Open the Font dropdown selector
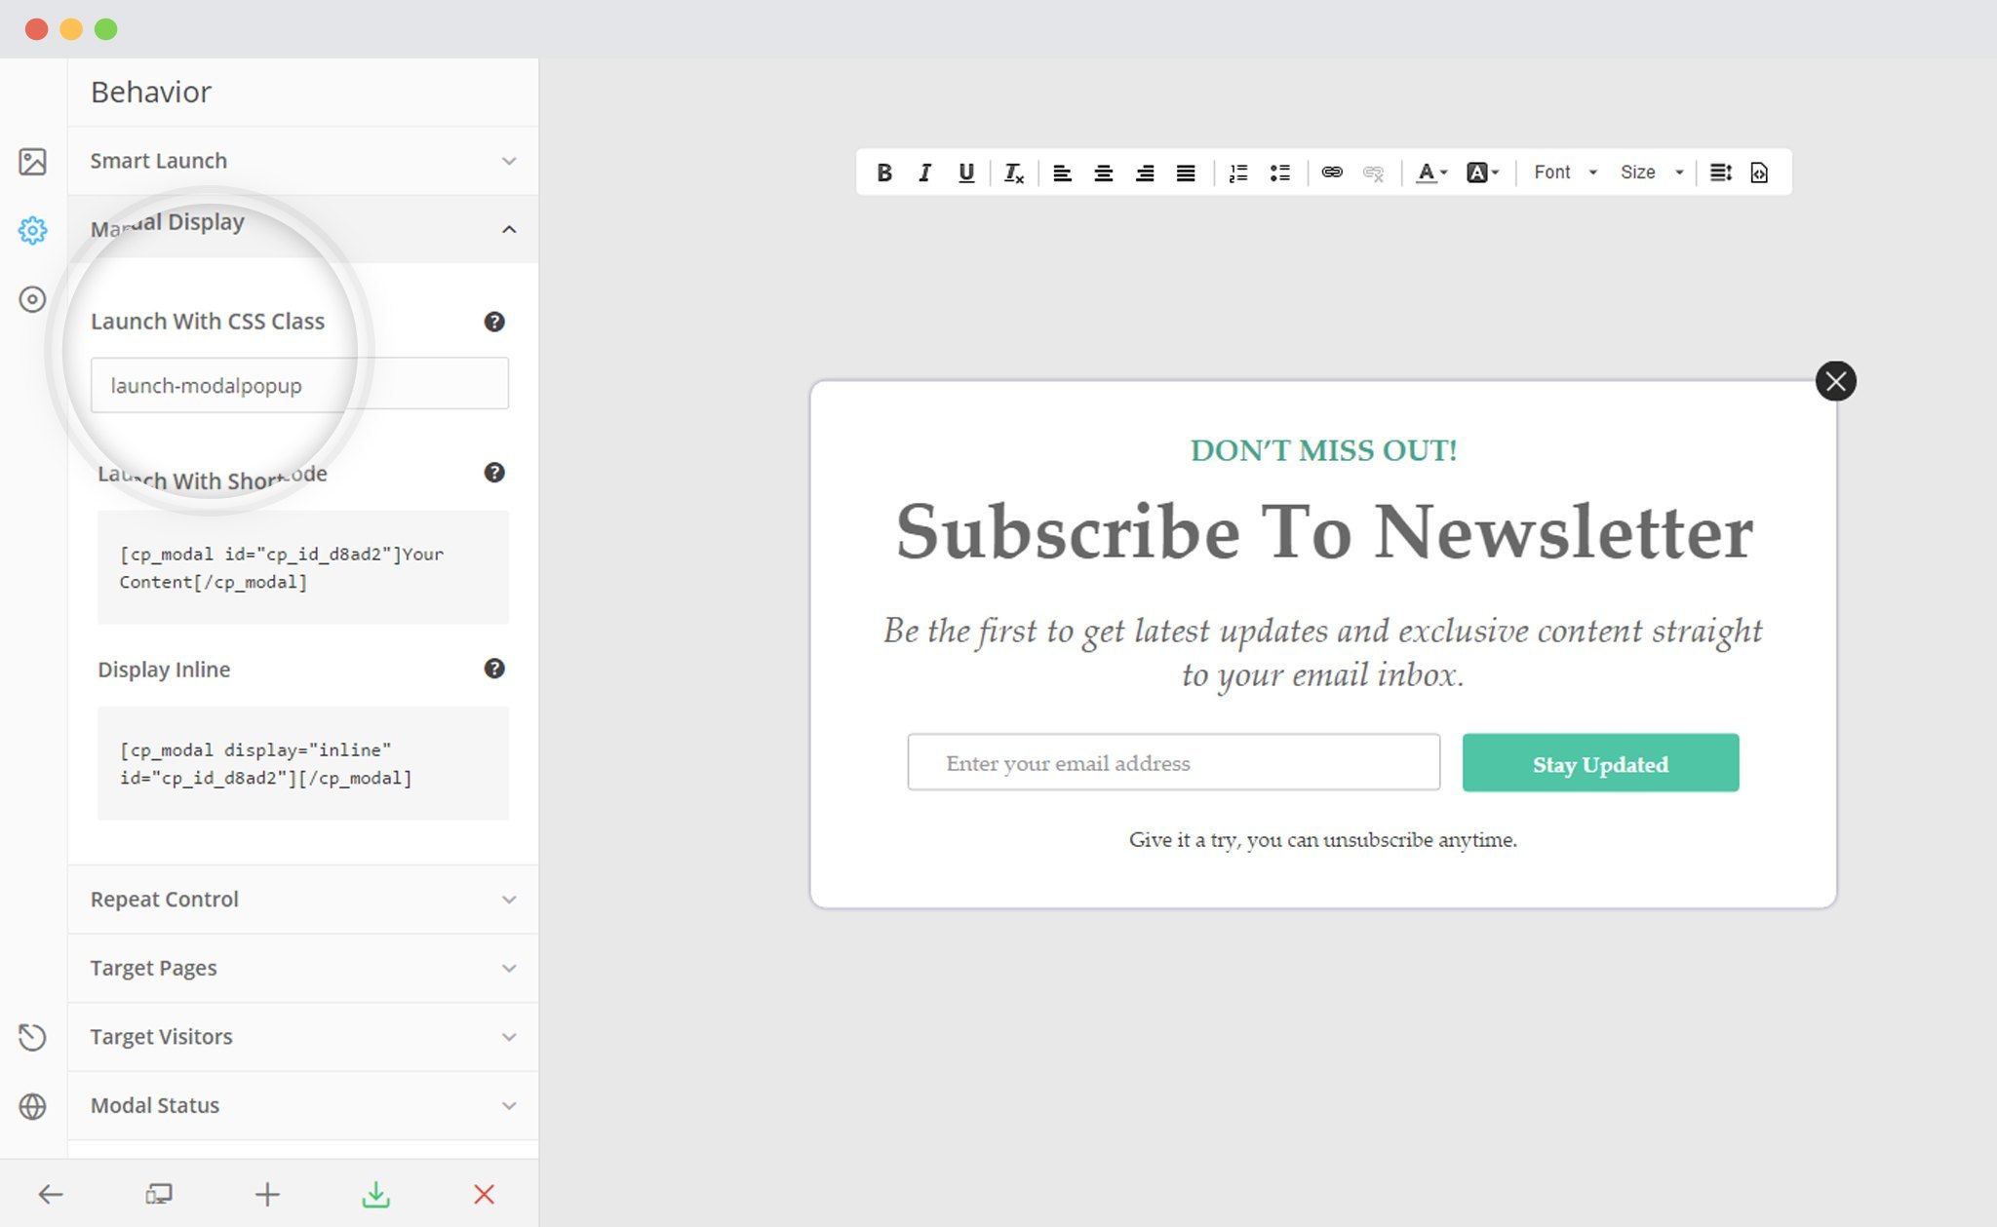Screen dimensions: 1997x1227 [1563, 173]
